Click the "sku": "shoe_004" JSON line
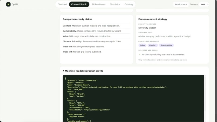Viewport: 217px width, 122px height. (x=75, y=89)
